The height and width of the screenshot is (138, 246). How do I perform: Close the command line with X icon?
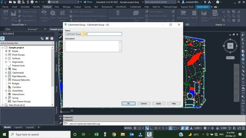point(61,118)
